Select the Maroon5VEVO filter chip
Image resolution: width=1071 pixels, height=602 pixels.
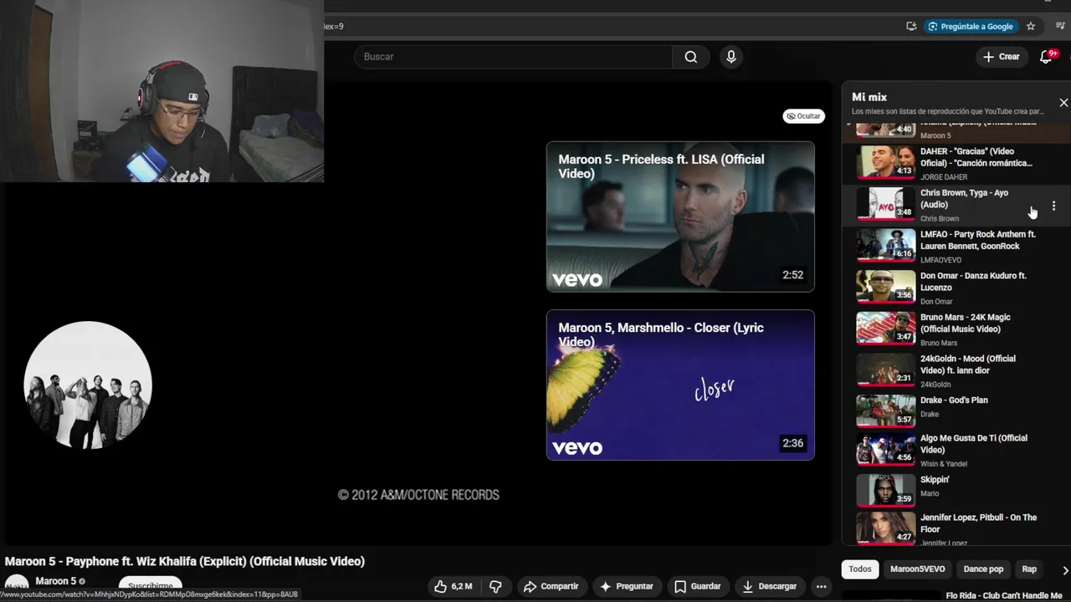[x=917, y=569]
